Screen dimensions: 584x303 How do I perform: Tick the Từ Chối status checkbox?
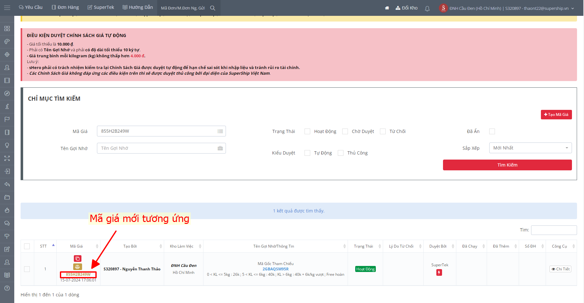coord(383,131)
